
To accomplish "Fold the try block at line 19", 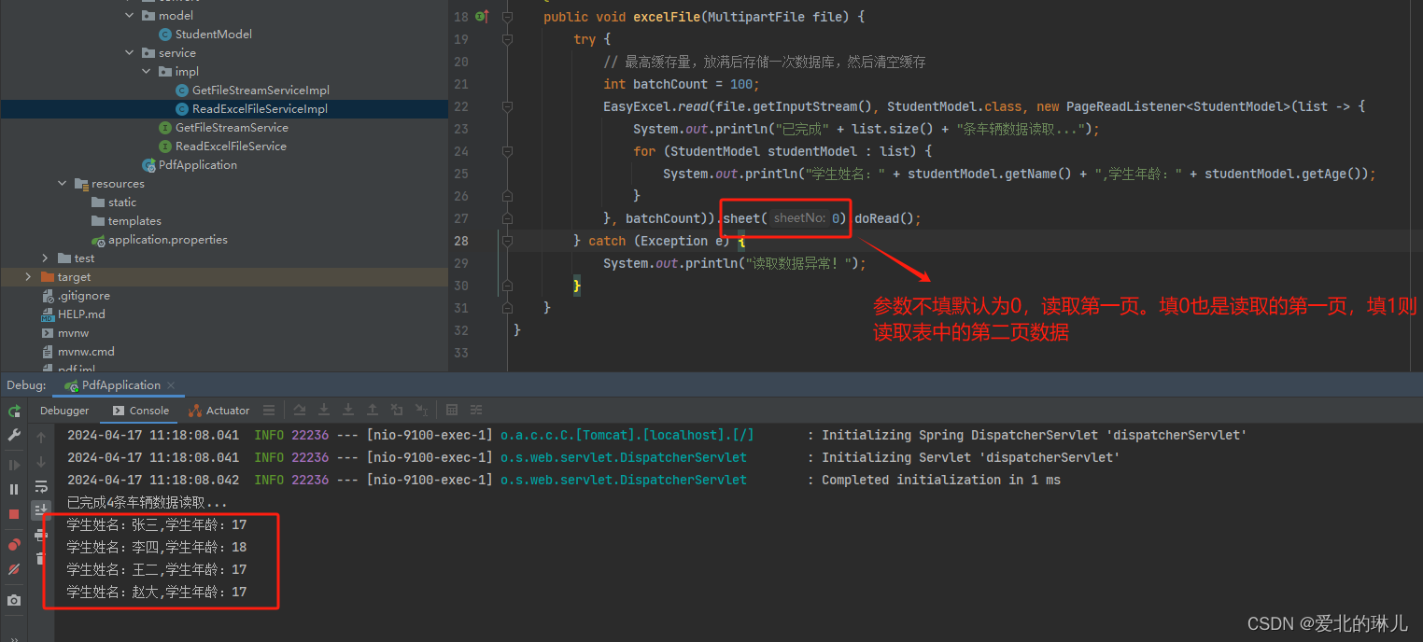I will pyautogui.click(x=507, y=39).
